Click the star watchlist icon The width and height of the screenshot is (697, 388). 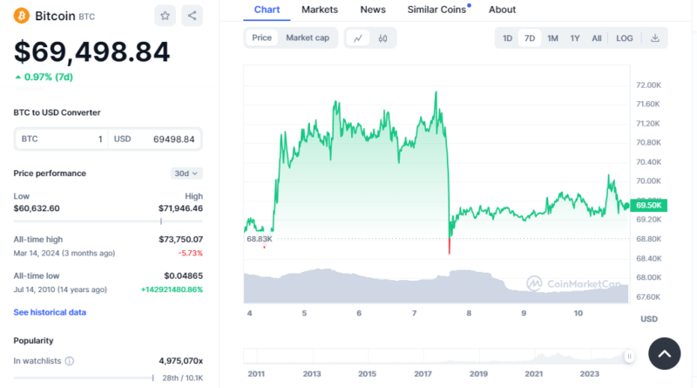(x=165, y=16)
